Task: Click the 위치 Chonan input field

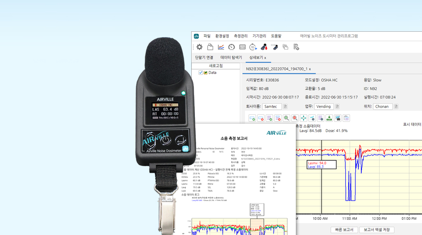Action: tap(383, 107)
